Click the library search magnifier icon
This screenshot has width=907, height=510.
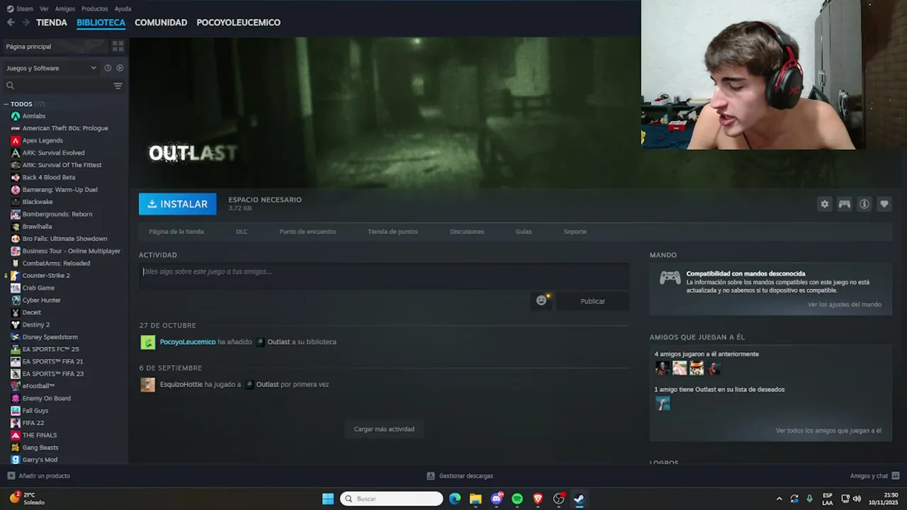tap(10, 86)
